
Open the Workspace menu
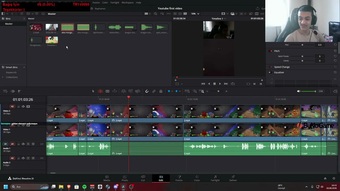pyautogui.click(x=127, y=3)
